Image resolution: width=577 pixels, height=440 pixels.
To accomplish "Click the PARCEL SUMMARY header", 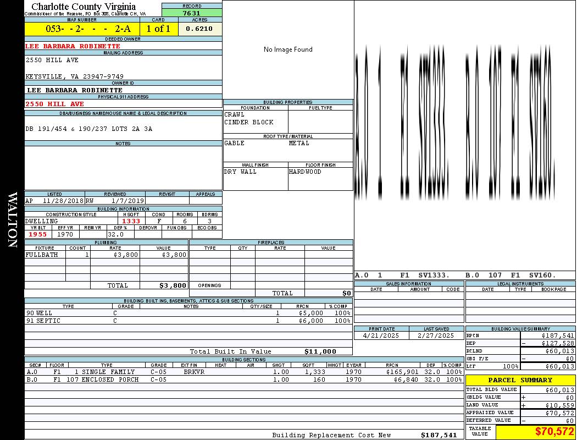I will (x=520, y=380).
